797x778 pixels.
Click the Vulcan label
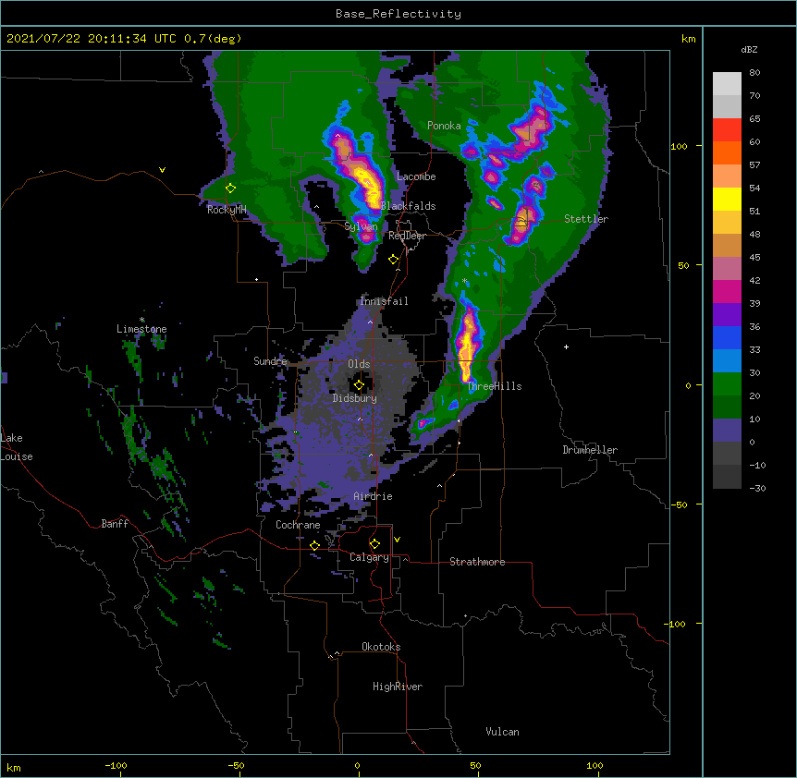tap(502, 732)
